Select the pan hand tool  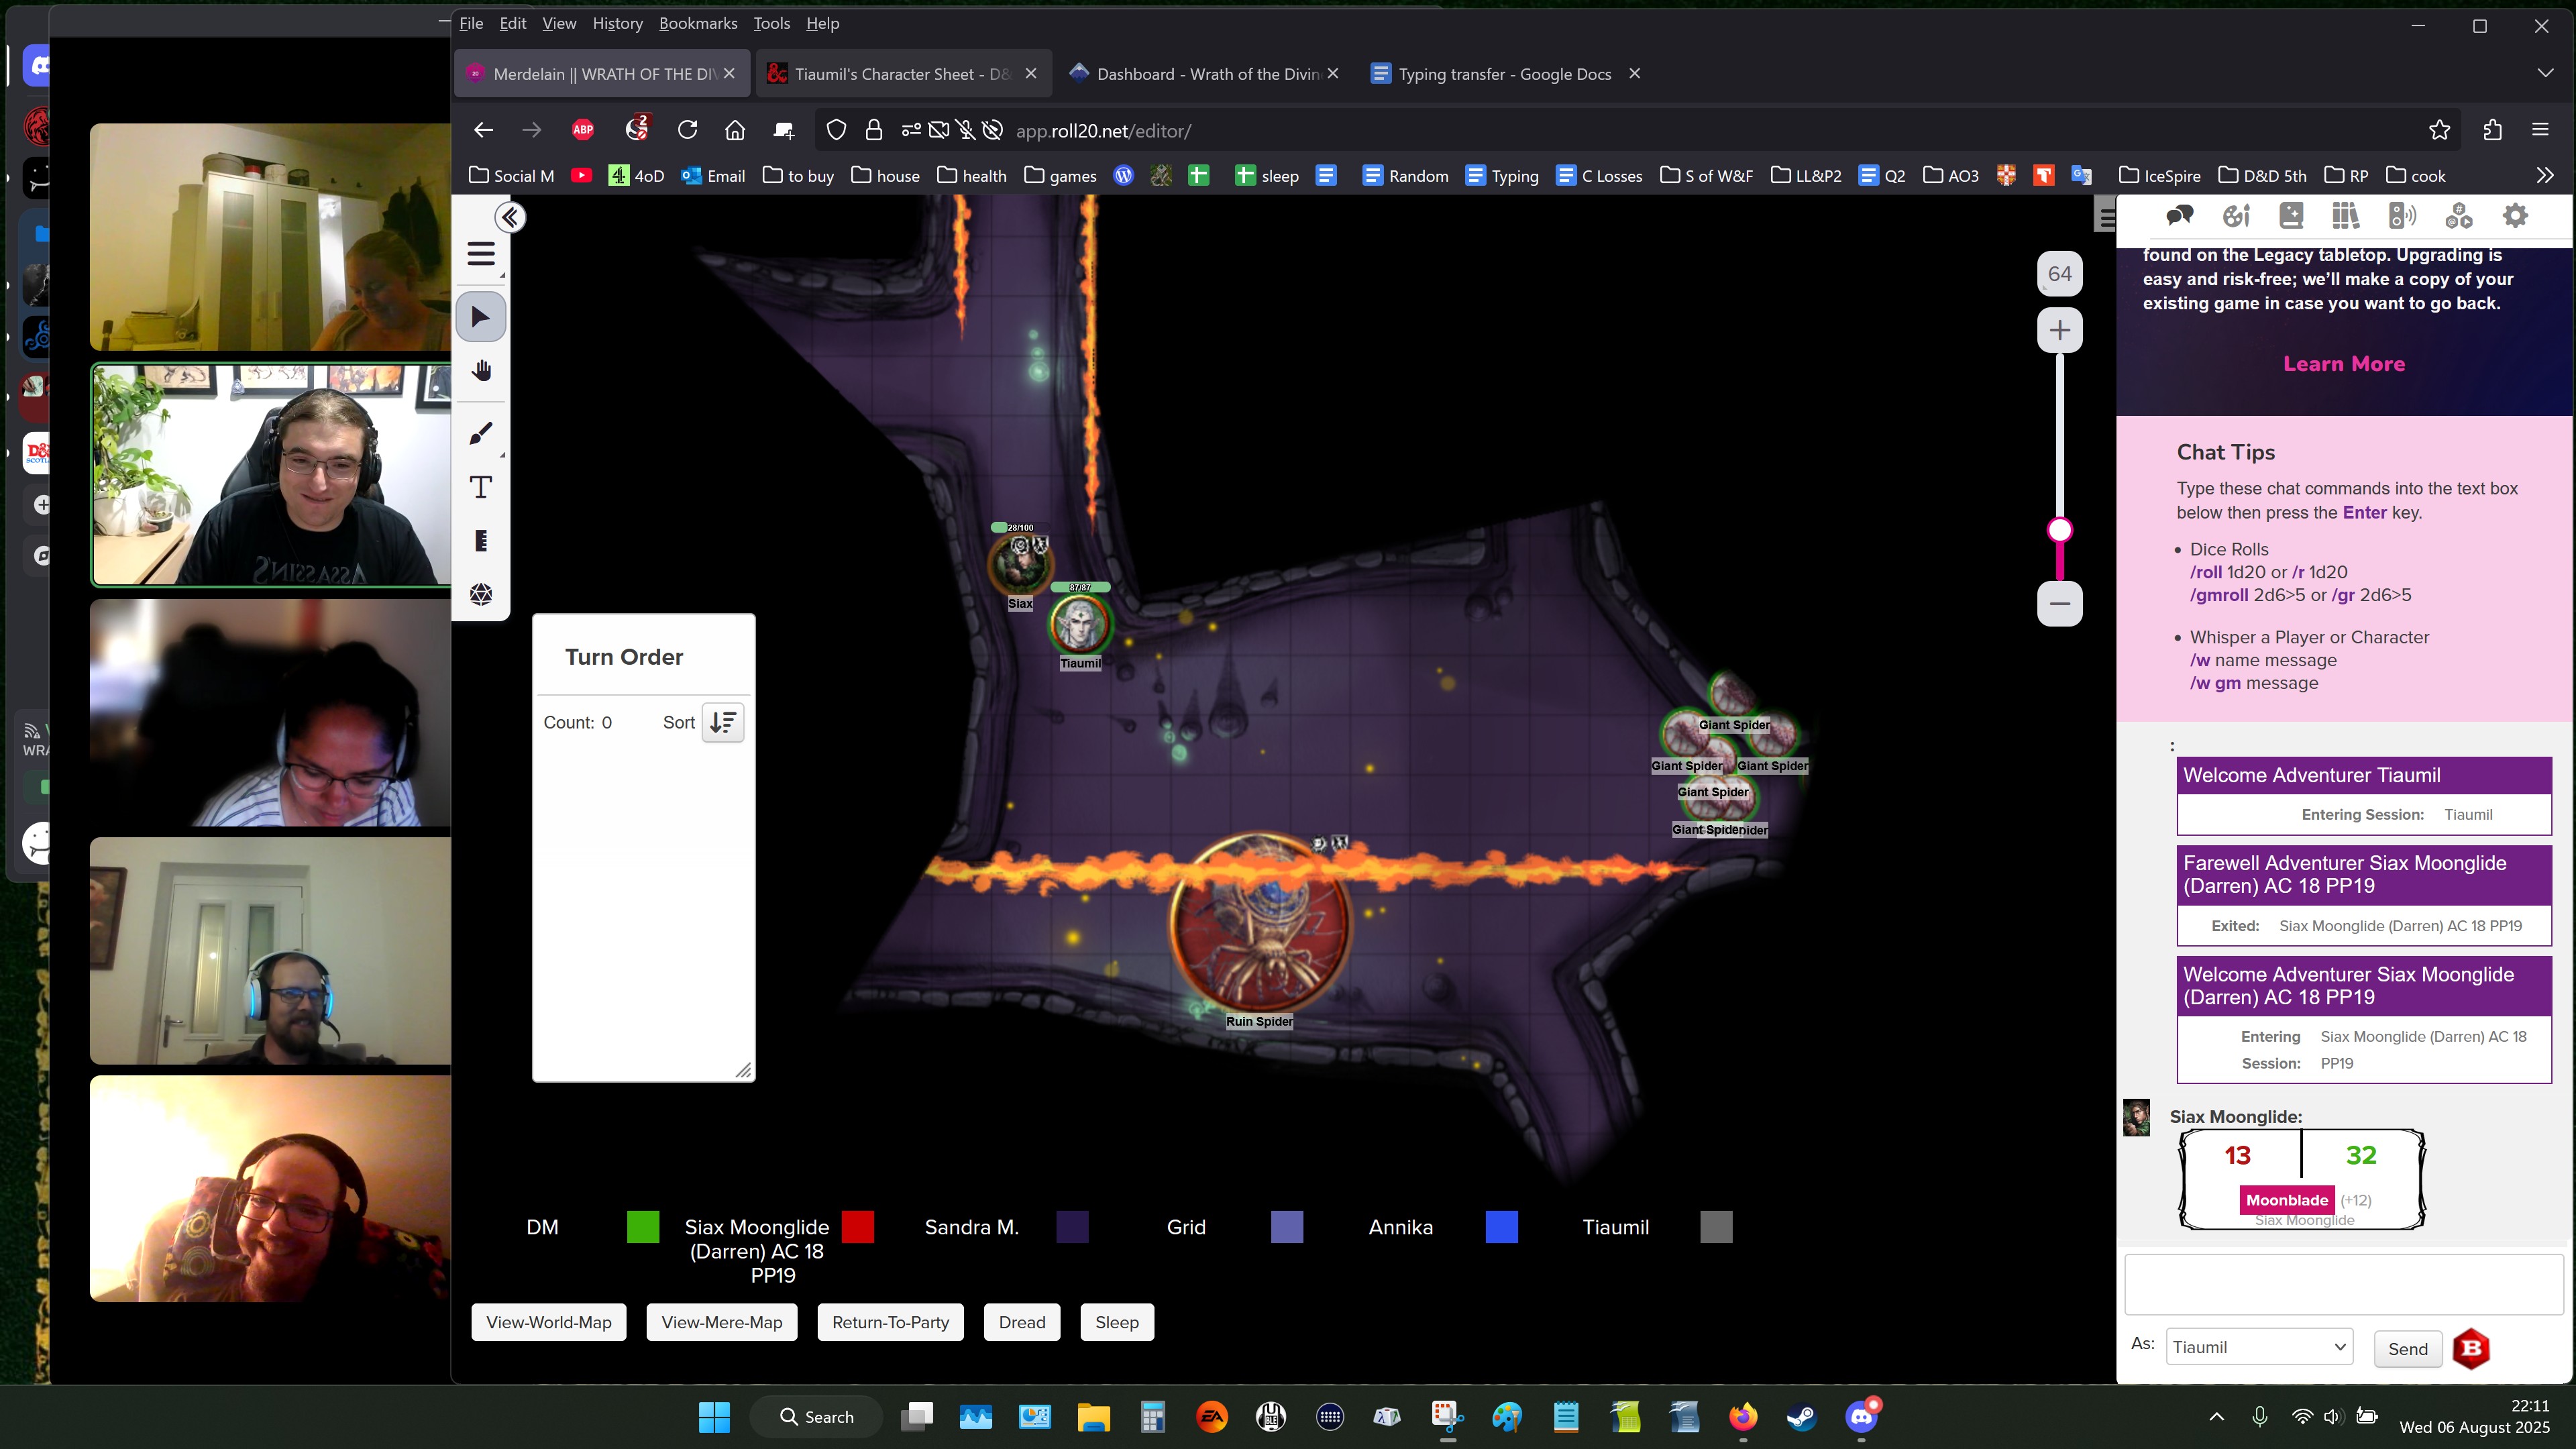point(481,371)
